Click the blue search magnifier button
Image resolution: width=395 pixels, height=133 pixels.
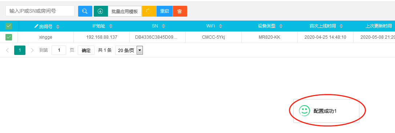[x=85, y=11]
